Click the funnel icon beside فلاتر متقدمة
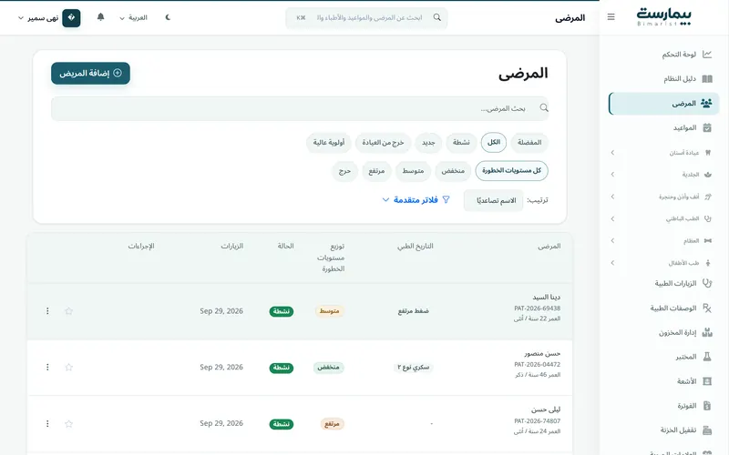Screen dimensions: 729x455 (x=446, y=199)
